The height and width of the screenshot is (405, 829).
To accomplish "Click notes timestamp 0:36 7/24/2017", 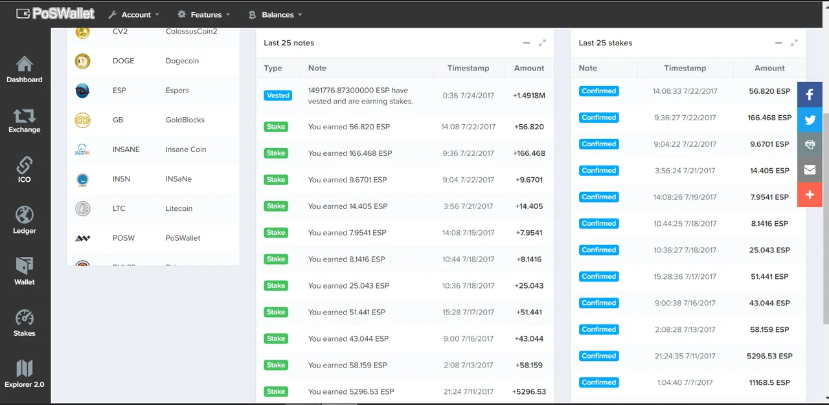I will pyautogui.click(x=468, y=96).
